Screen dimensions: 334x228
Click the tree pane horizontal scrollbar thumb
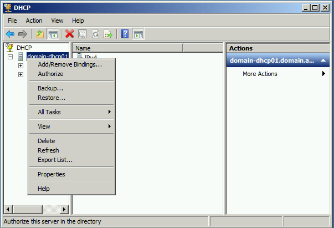pyautogui.click(x=28, y=209)
